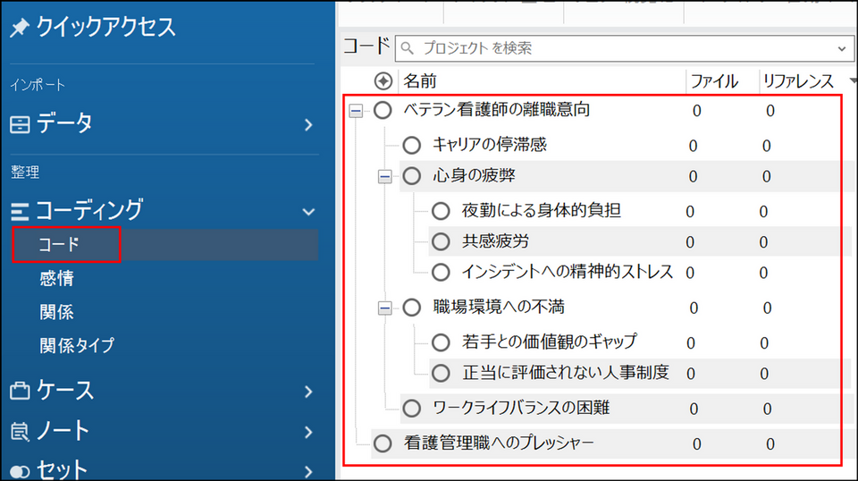Open コード under the coding section

coord(59,245)
